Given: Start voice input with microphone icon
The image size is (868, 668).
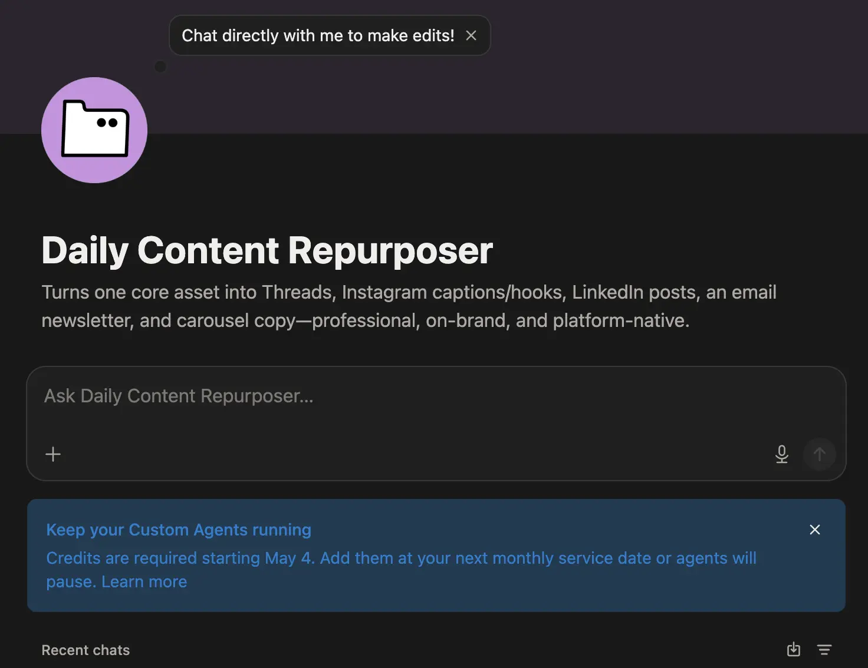Looking at the screenshot, I should [x=782, y=454].
